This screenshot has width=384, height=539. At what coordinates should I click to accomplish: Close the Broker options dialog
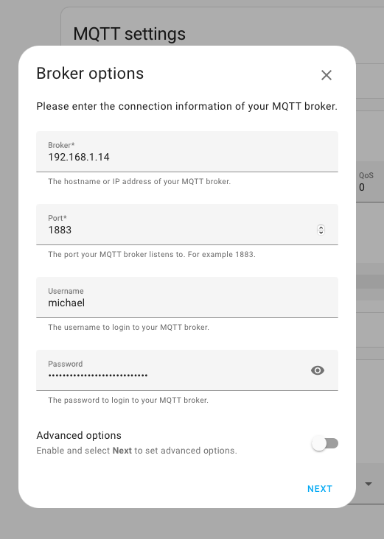pyautogui.click(x=327, y=75)
